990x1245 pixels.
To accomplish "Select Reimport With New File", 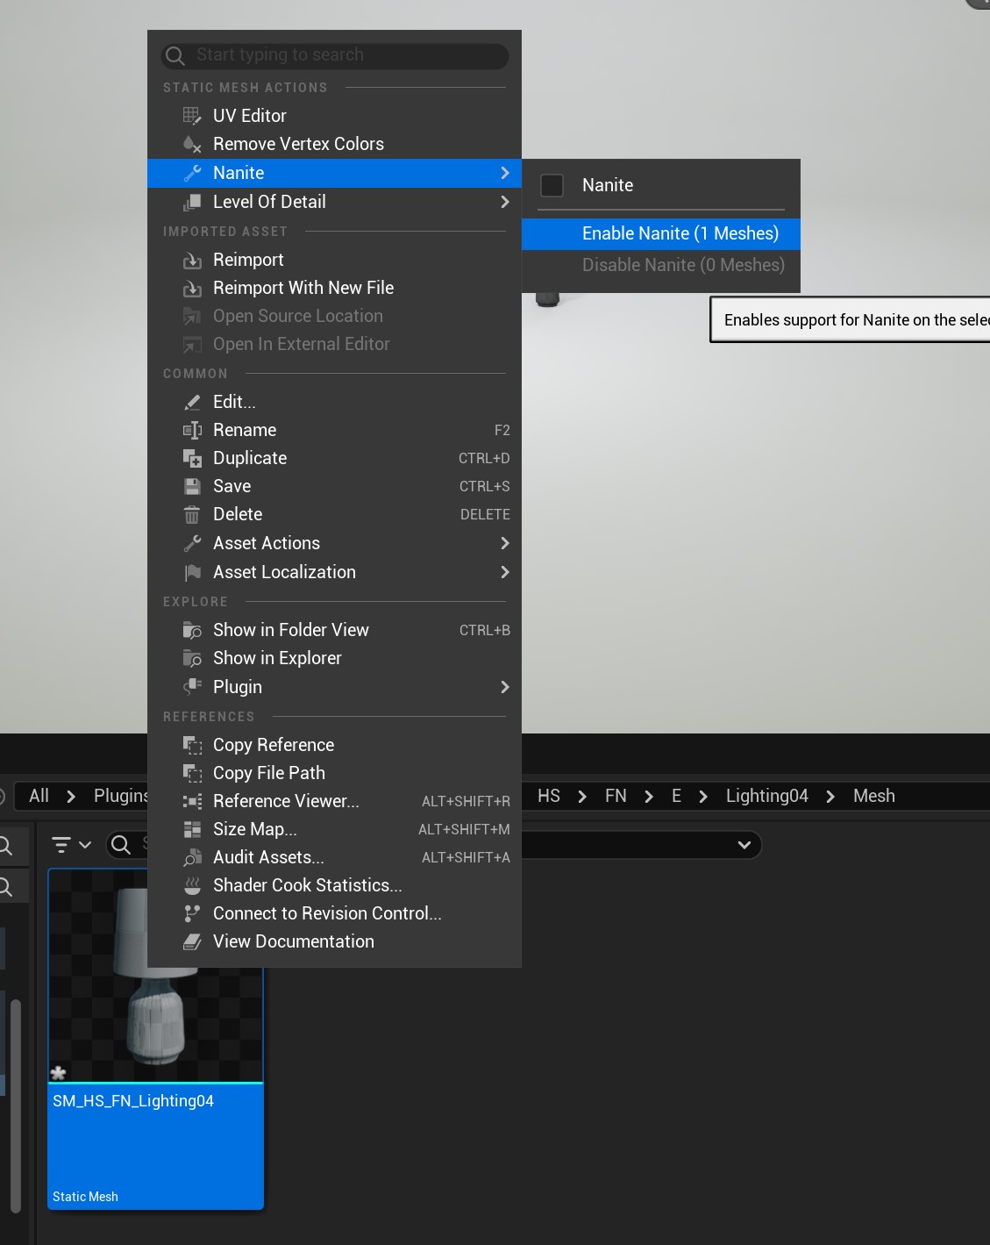I will [x=335, y=288].
